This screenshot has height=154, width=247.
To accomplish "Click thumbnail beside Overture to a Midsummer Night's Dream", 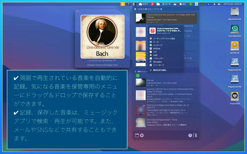I will coord(141,110).
